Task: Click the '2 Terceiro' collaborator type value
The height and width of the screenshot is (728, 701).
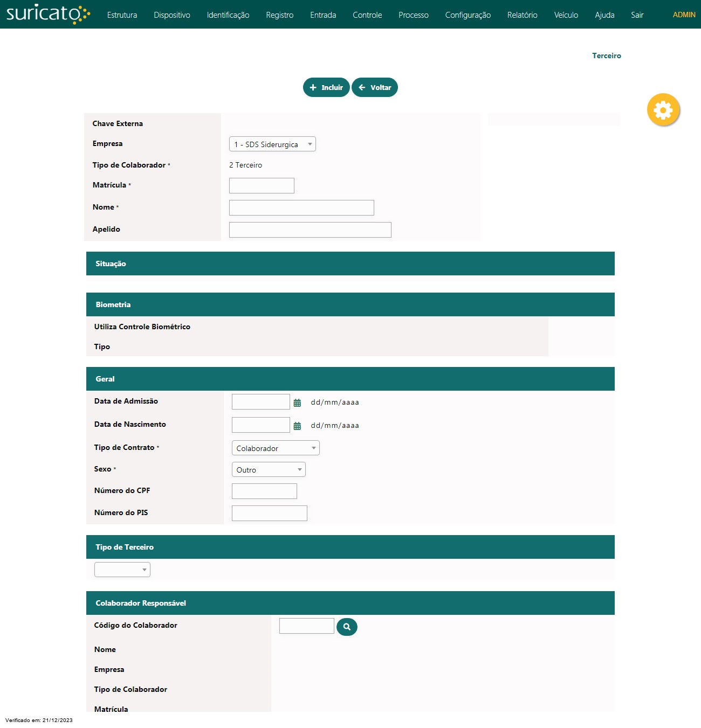Action: point(245,165)
